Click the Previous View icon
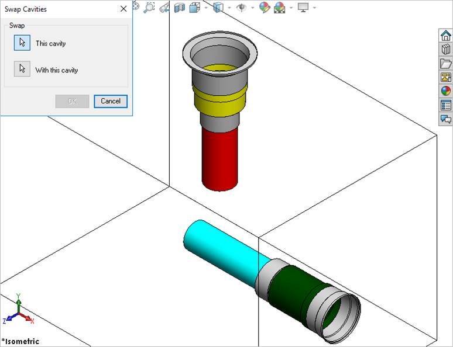 (x=164, y=7)
